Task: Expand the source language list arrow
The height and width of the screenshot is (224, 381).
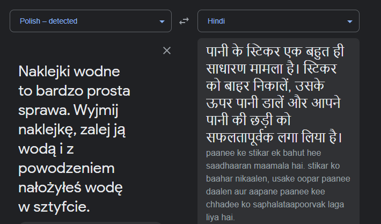Action: pos(162,21)
